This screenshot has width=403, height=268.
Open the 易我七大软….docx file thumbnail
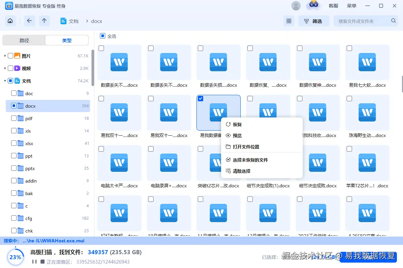367,62
